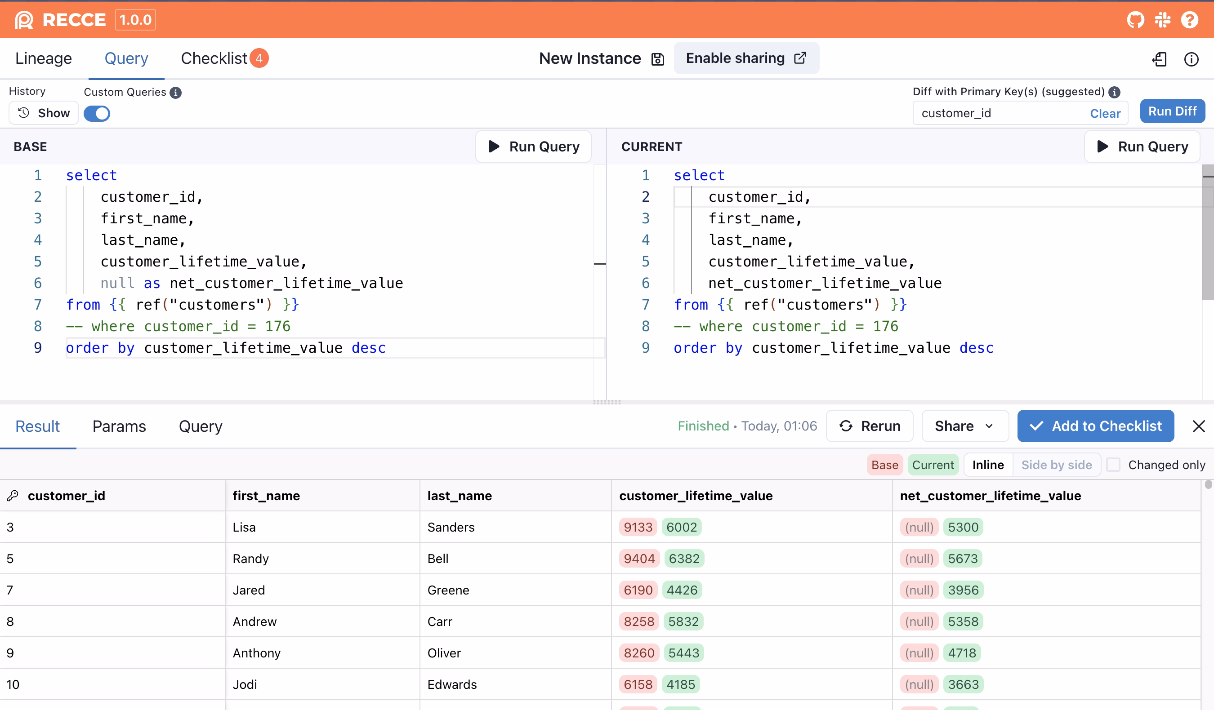
Task: Open the environment info icon
Action: (x=1191, y=59)
